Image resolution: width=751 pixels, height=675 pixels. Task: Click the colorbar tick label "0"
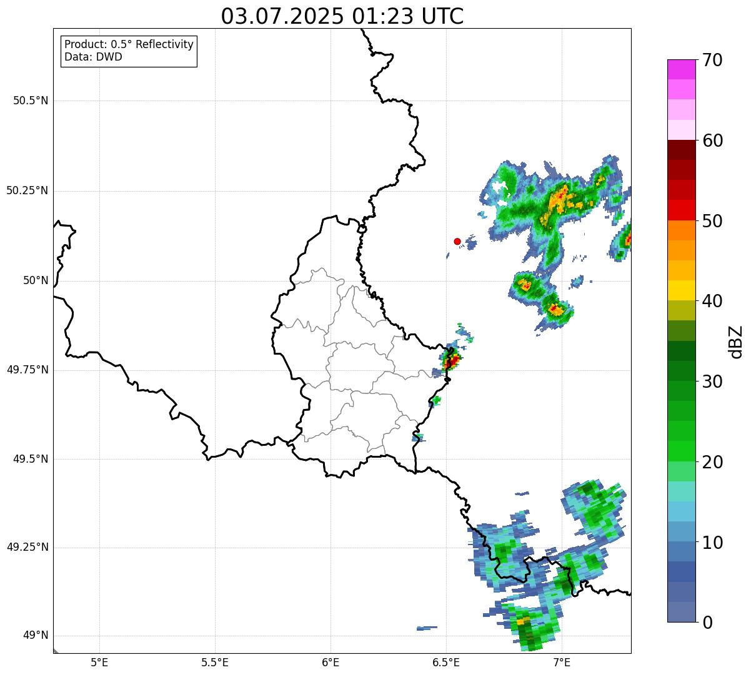[708, 623]
